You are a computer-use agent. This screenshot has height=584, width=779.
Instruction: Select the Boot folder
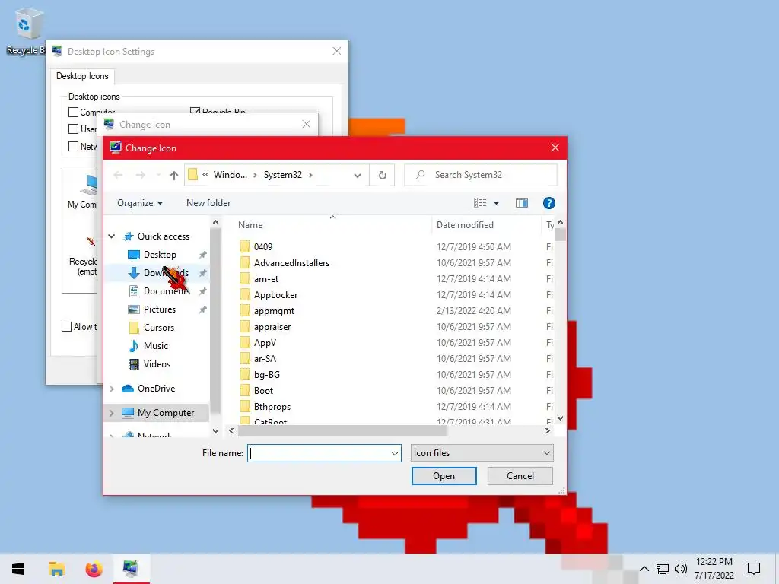(x=263, y=391)
